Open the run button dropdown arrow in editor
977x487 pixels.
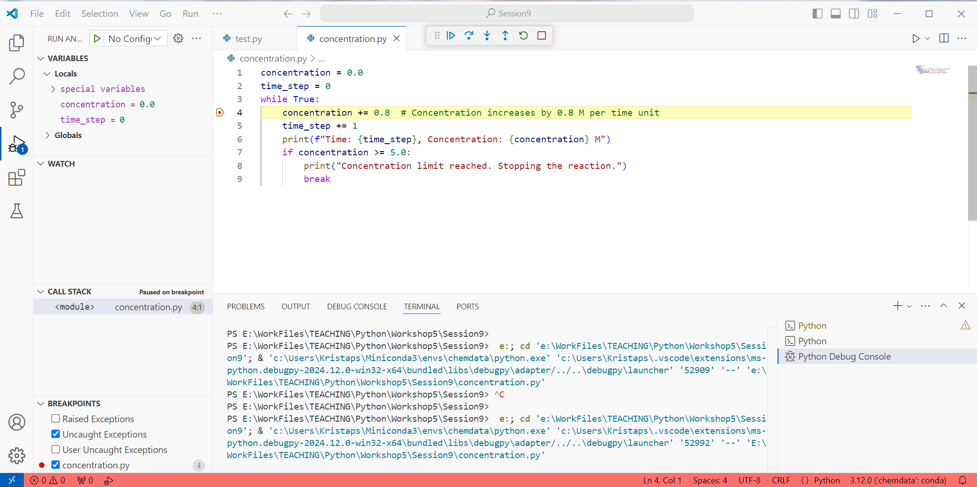tap(927, 38)
